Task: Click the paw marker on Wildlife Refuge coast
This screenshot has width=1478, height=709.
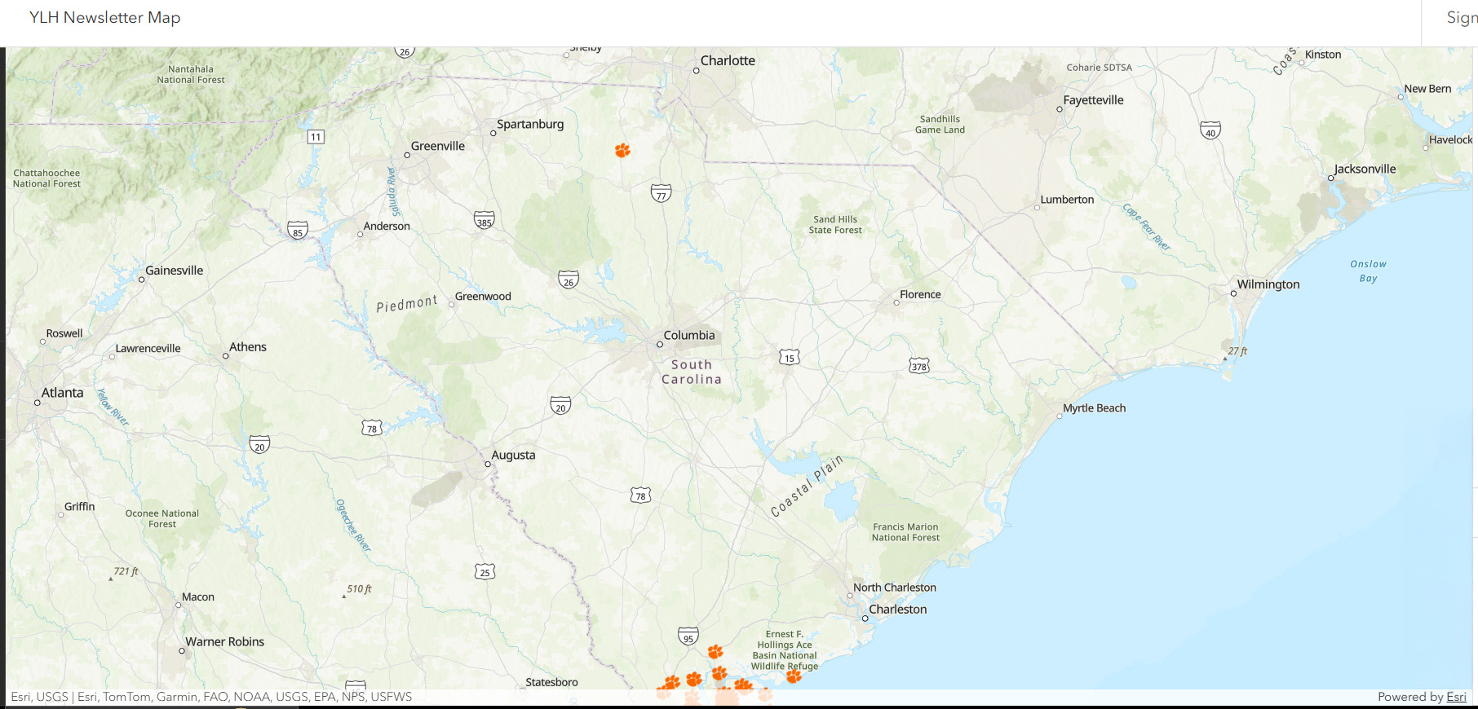Action: point(794,676)
